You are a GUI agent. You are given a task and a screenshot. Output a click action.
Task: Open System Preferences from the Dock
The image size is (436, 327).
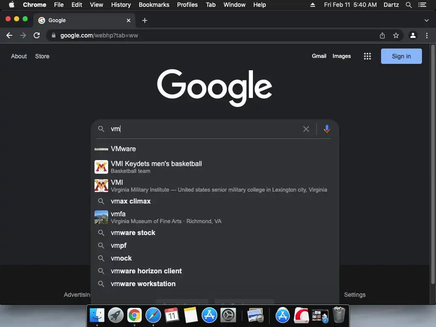point(228,316)
